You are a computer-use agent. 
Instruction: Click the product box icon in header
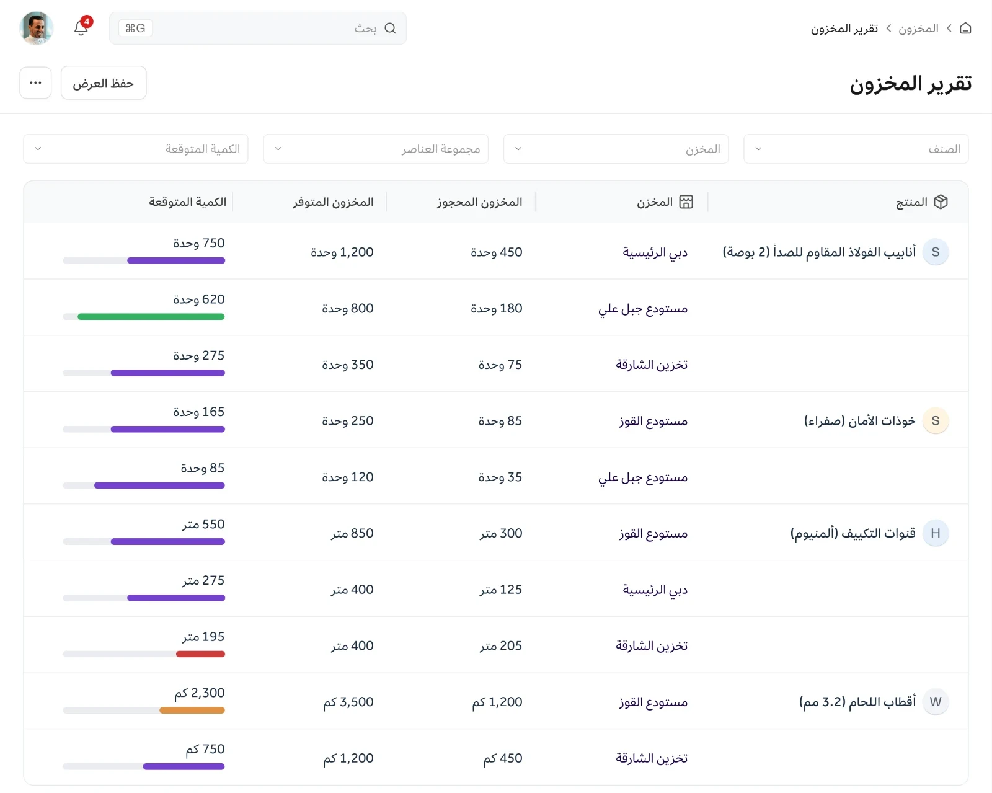pyautogui.click(x=941, y=202)
